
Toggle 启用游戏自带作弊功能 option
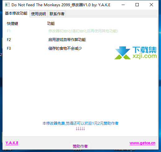click(x=67, y=39)
